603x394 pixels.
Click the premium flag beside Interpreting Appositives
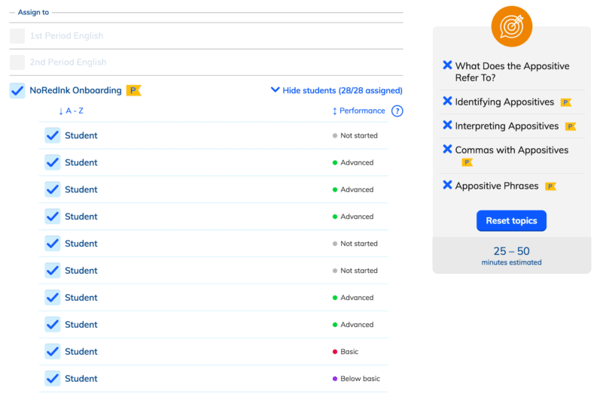571,126
